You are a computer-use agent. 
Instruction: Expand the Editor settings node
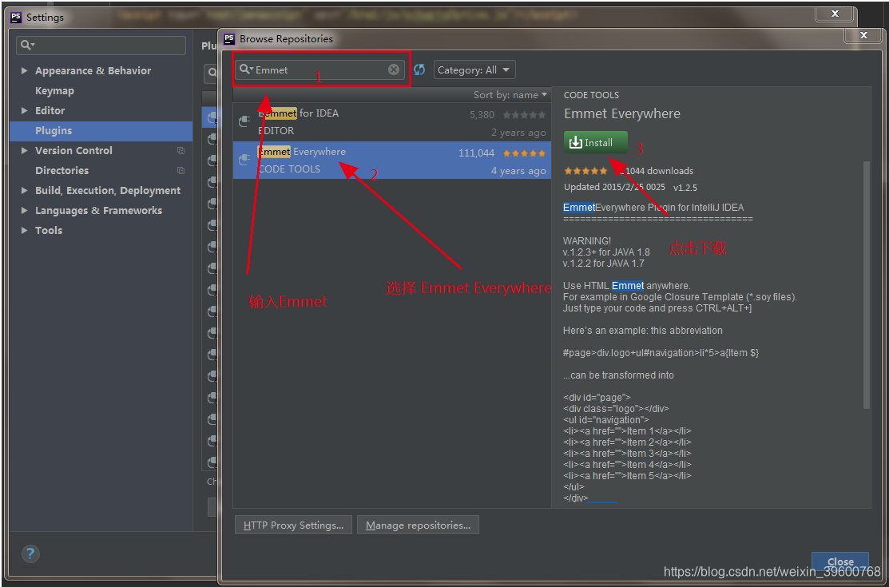24,110
